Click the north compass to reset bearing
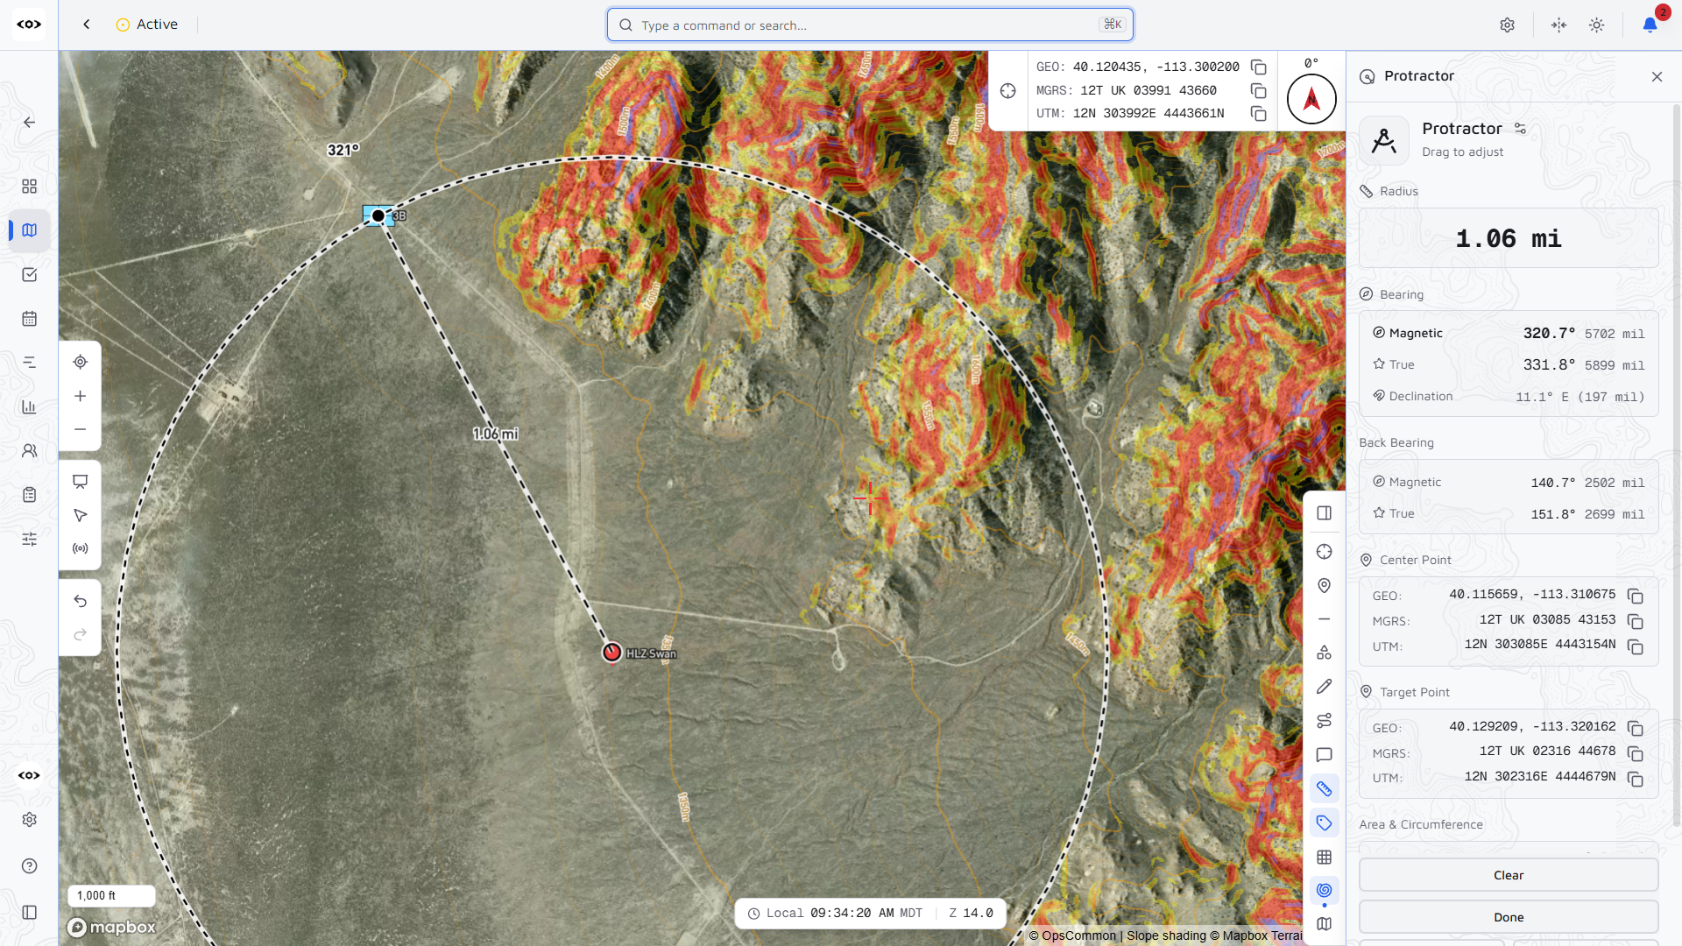Screen dimensions: 1682x946 pyautogui.click(x=1311, y=99)
